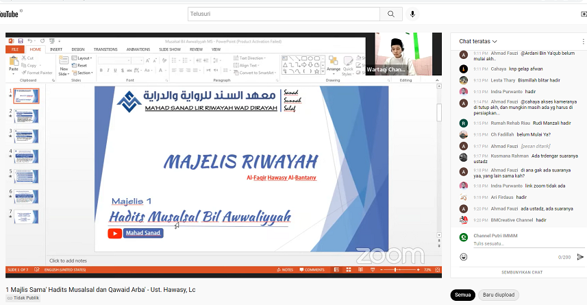Switch to Reading View icon
The height and width of the screenshot is (305, 587).
click(x=360, y=270)
